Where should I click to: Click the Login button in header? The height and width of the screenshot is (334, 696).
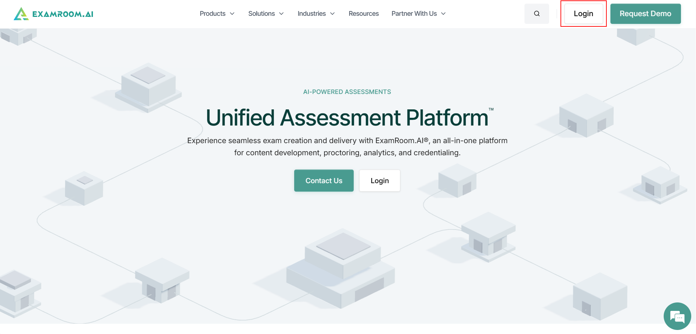[583, 14]
